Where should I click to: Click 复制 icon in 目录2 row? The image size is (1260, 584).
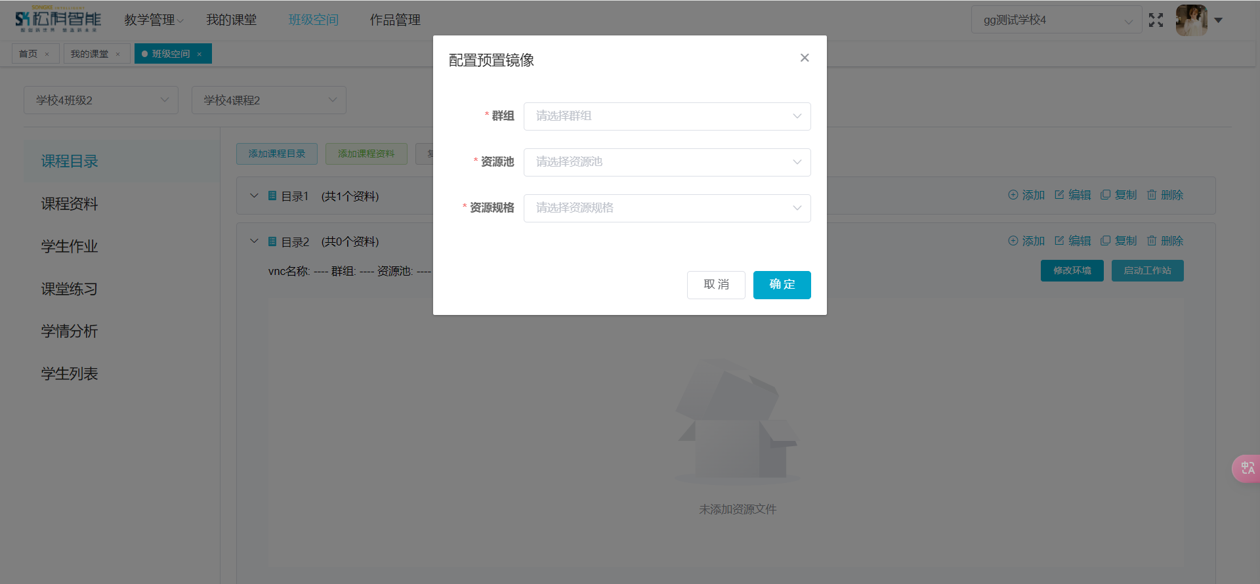(x=1105, y=241)
